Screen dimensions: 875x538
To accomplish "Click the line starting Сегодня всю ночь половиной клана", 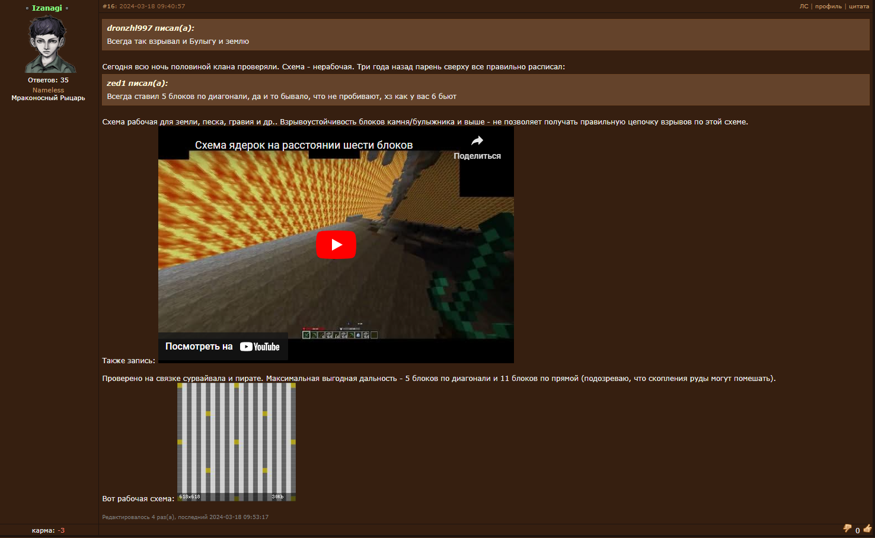I will coord(334,67).
